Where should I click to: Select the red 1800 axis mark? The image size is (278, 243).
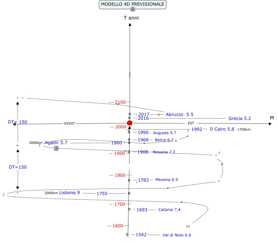(x=120, y=175)
